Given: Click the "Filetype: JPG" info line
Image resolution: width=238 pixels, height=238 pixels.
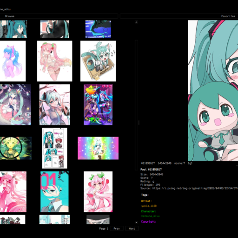Looking at the screenshot, I should (x=150, y=185).
